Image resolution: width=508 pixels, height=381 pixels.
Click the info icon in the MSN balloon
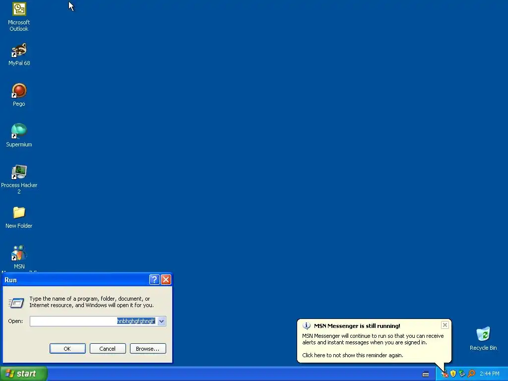(x=307, y=325)
